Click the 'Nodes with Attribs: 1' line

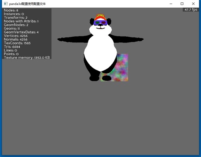(21, 21)
